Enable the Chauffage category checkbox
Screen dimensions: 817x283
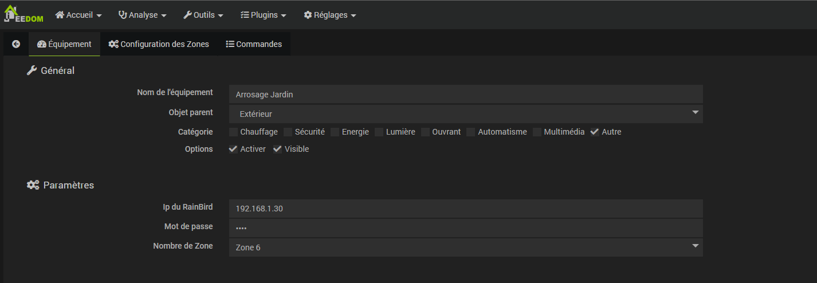click(x=233, y=132)
